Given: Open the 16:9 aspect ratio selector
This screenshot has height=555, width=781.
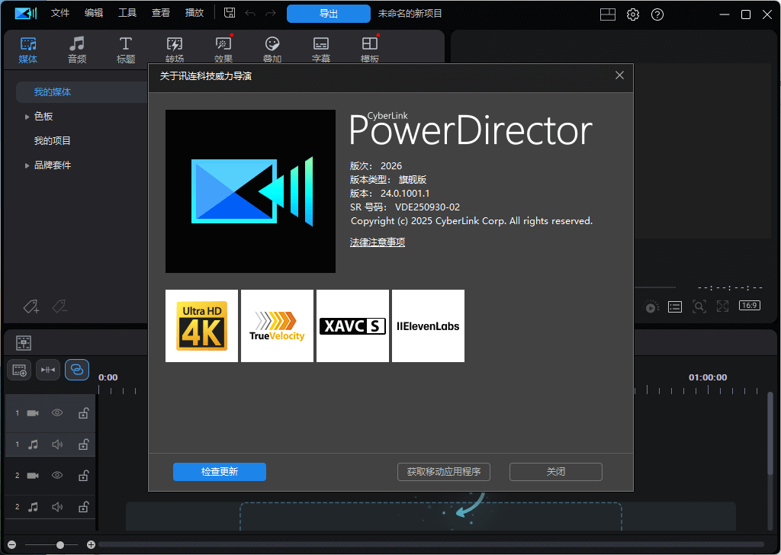Looking at the screenshot, I should click(x=749, y=305).
